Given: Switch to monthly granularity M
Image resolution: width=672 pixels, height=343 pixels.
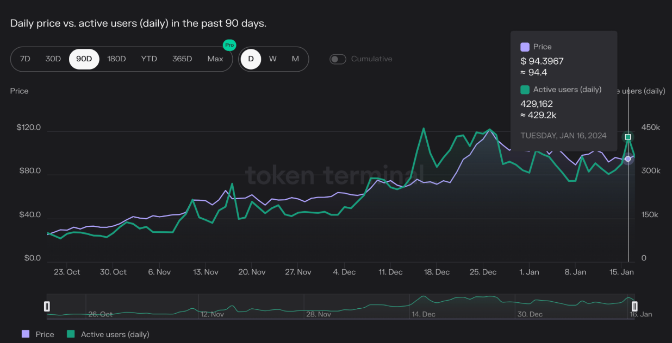Looking at the screenshot, I should pyautogui.click(x=295, y=59).
